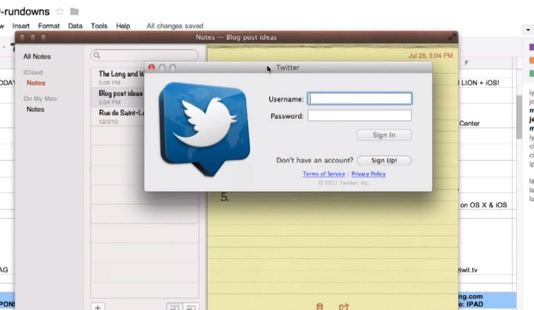The height and width of the screenshot is (310, 534).
Task: Click the Username field in Twitter window
Action: (x=360, y=99)
